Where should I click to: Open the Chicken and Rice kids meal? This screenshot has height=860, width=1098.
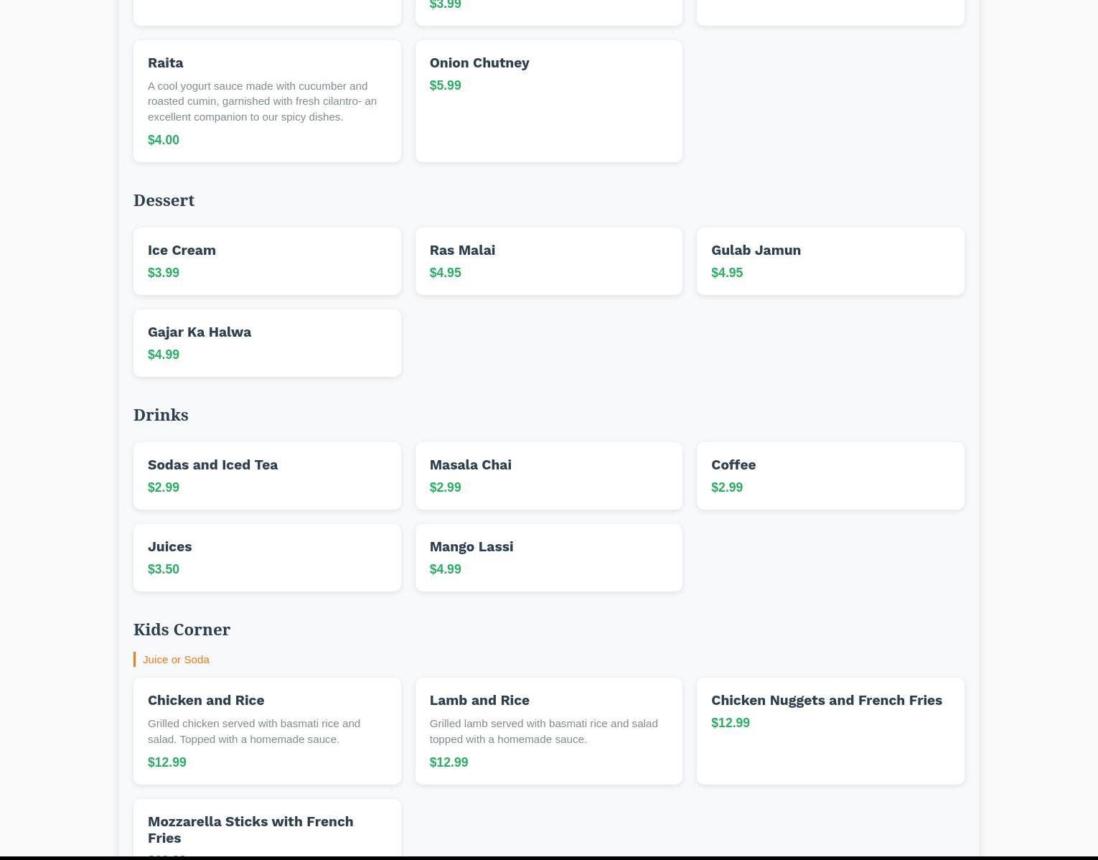(266, 730)
